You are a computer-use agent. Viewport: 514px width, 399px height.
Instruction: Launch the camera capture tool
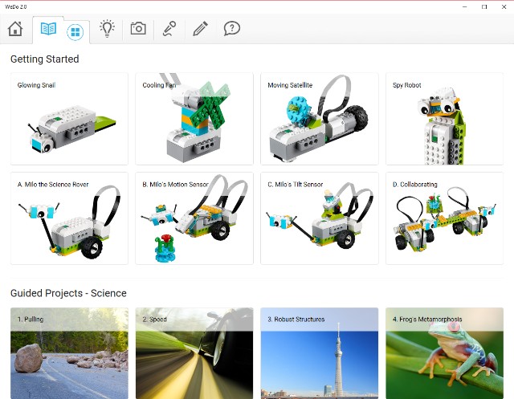tap(138, 29)
